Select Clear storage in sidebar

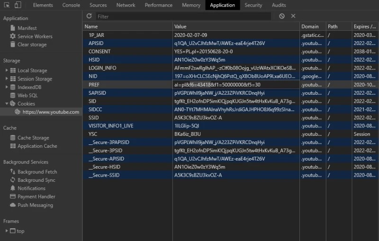click(x=32, y=45)
